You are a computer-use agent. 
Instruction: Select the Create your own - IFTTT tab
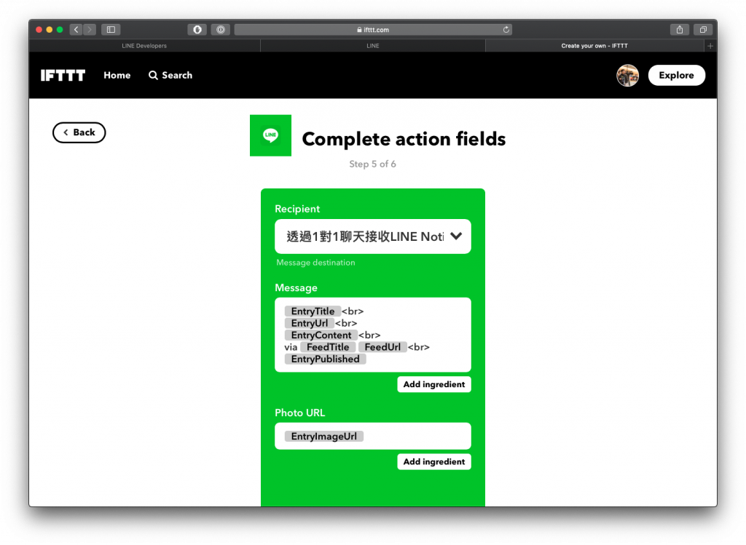[594, 46]
